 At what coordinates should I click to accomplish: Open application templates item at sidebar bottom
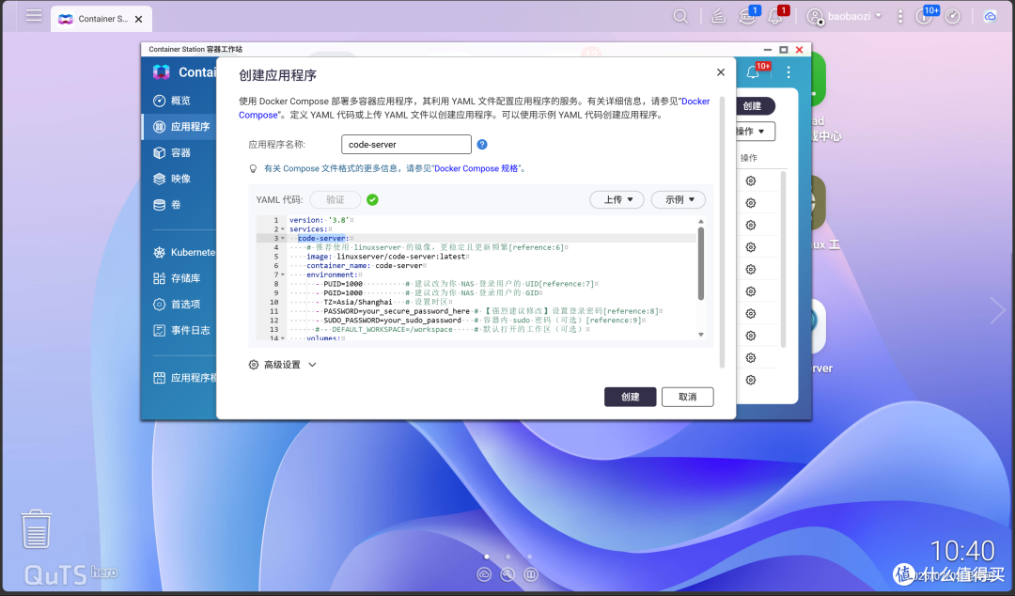pos(180,378)
